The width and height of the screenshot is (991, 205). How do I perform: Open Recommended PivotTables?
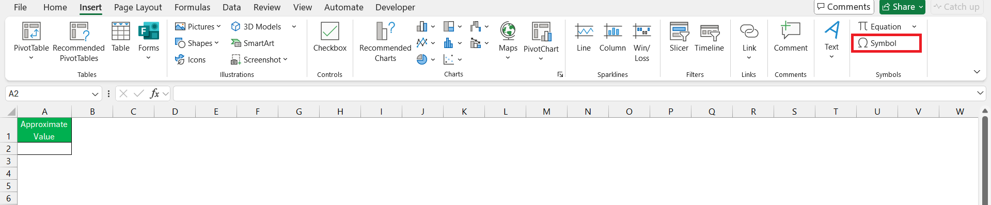pyautogui.click(x=78, y=41)
